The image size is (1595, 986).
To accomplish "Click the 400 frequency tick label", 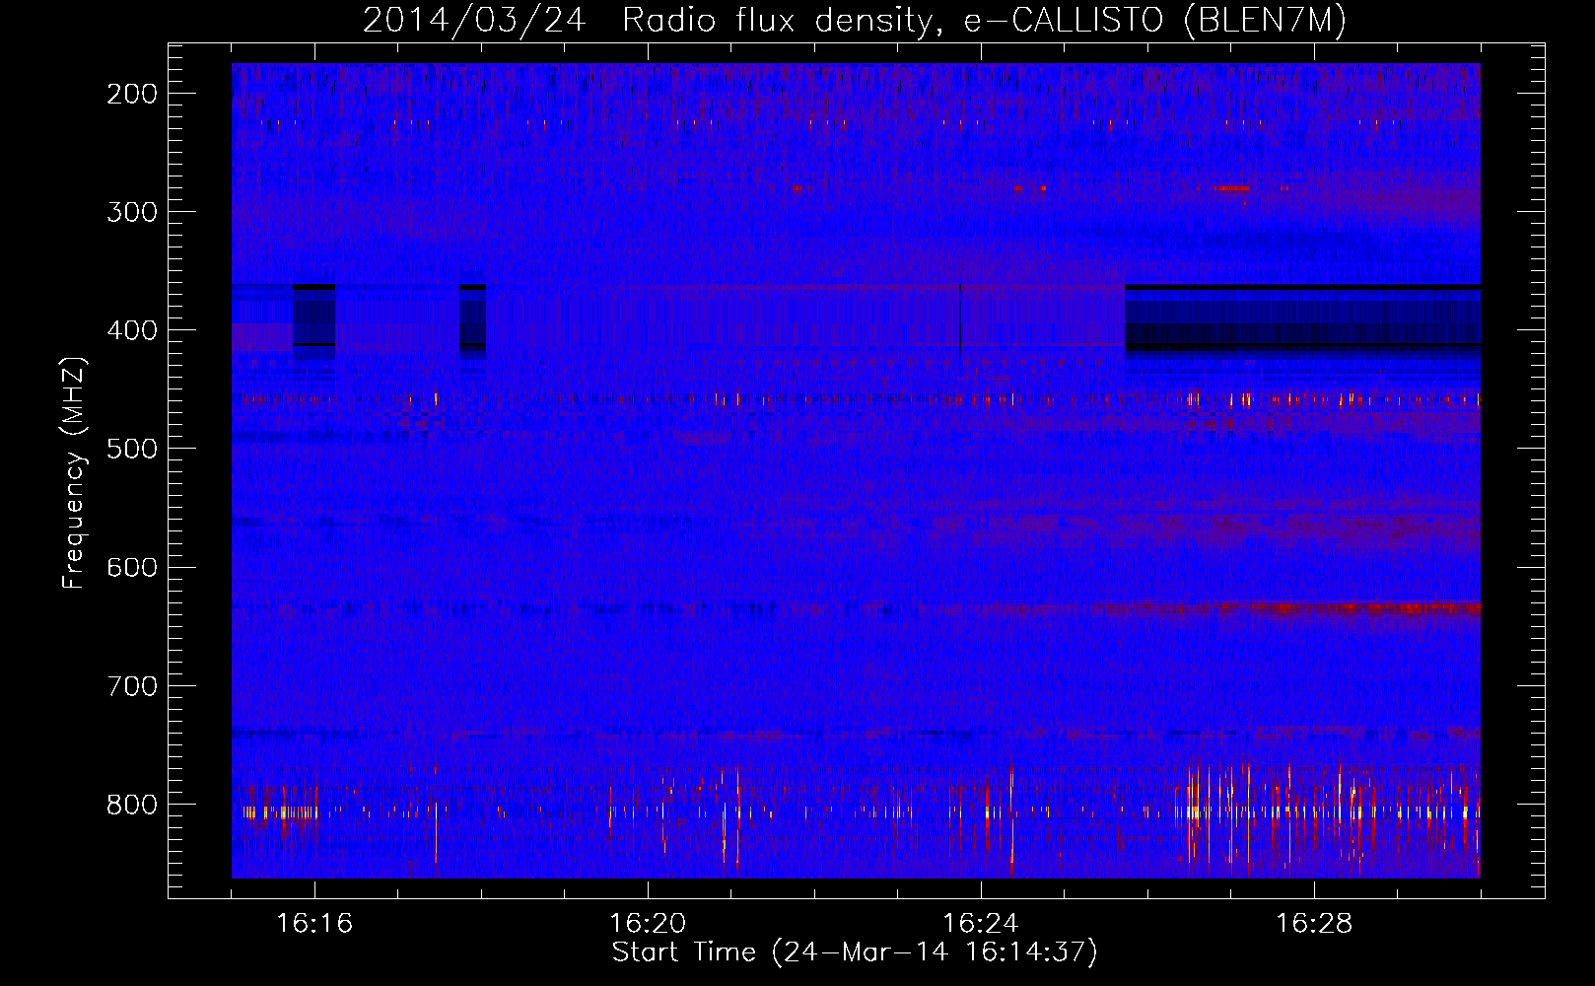I will 132,330.
